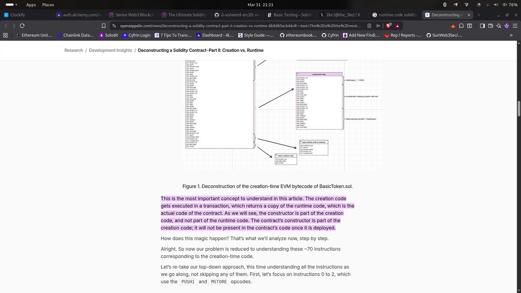521x293 pixels.
Task: Go forward in browser history
Action: coord(13,25)
